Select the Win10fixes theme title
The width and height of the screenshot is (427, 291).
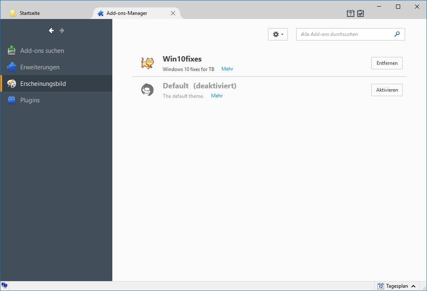[x=182, y=59]
